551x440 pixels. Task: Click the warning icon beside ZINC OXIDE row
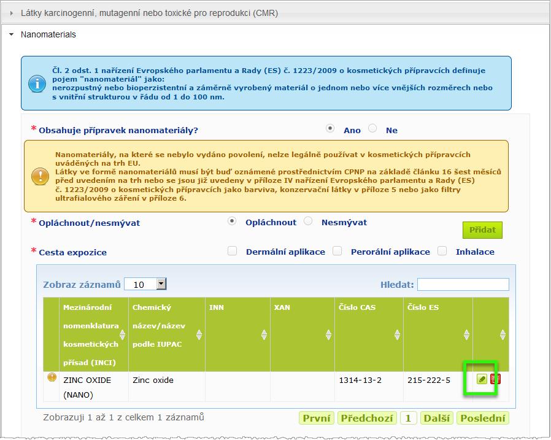52,377
